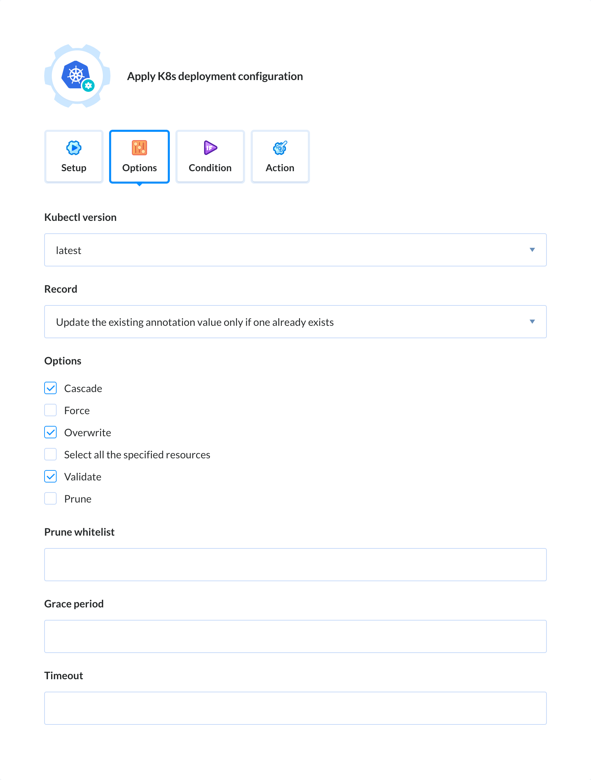Switch to the Setup tab

pyautogui.click(x=74, y=157)
